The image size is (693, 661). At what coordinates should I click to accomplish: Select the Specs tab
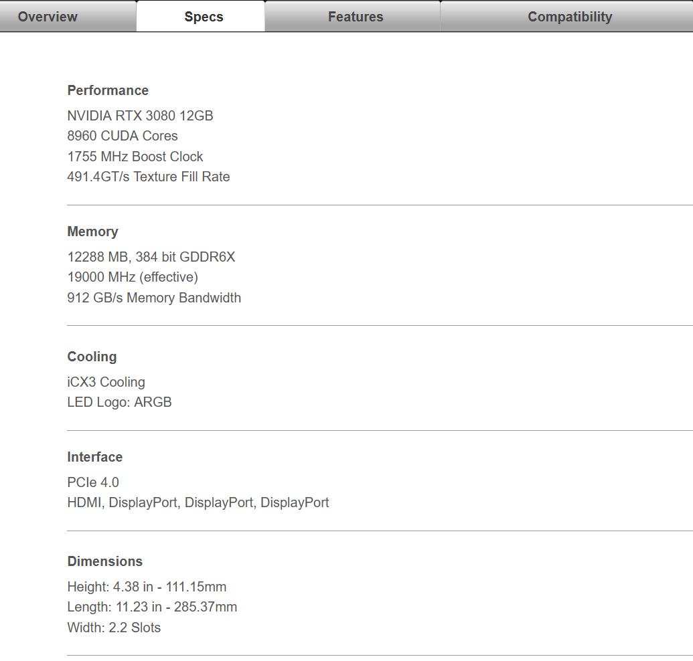pos(201,16)
